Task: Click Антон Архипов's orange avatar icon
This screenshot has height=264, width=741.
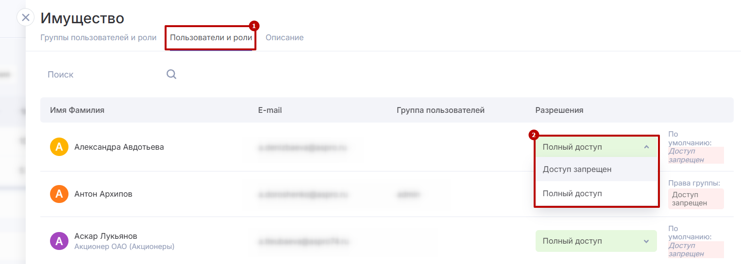Action: 59,194
